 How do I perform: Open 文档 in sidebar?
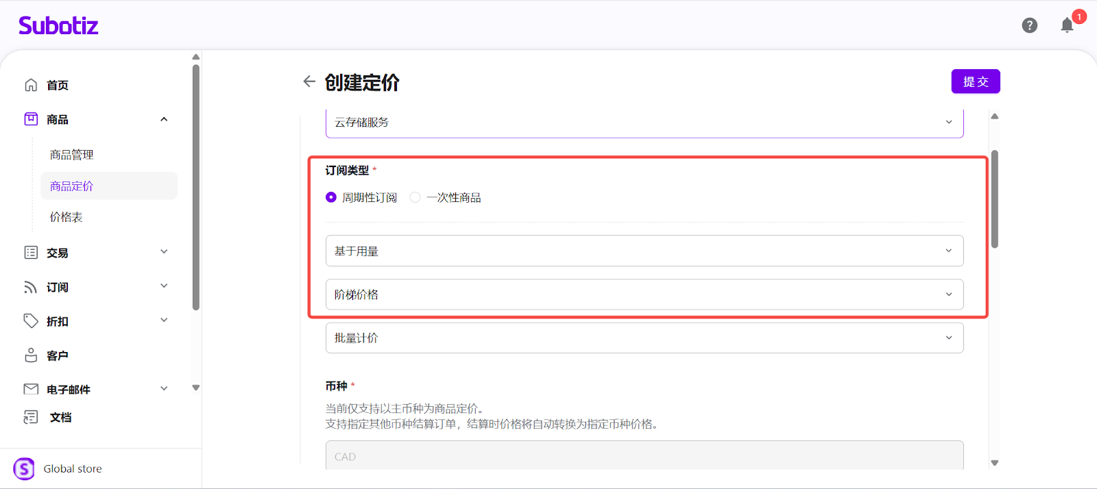click(x=60, y=417)
